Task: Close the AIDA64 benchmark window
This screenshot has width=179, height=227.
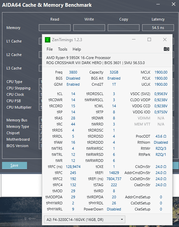Action: tap(174, 4)
